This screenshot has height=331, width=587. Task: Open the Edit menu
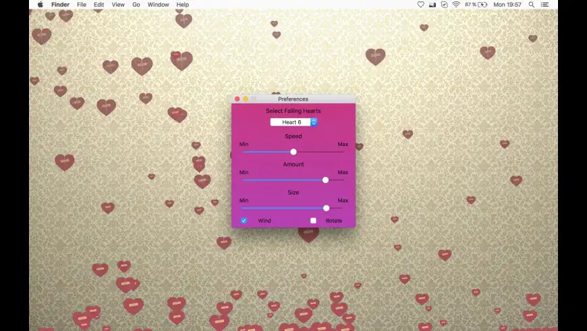pos(99,5)
